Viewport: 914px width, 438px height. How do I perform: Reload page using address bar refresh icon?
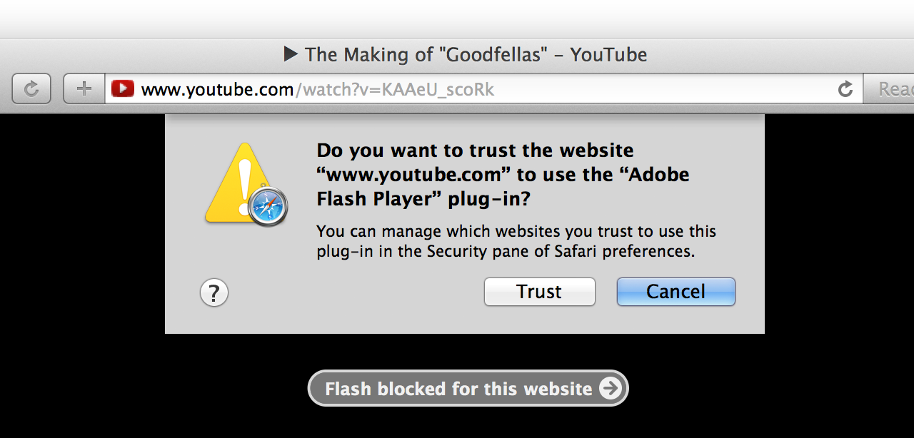pyautogui.click(x=845, y=89)
